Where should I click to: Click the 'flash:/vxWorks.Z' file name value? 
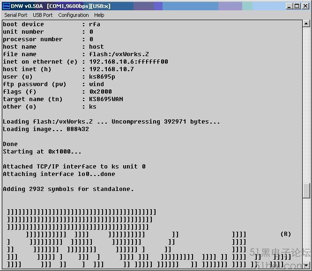119,54
